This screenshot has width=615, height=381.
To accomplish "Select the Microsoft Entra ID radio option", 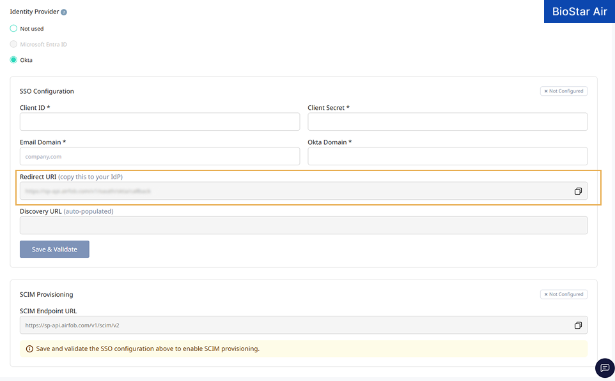I will (x=13, y=44).
